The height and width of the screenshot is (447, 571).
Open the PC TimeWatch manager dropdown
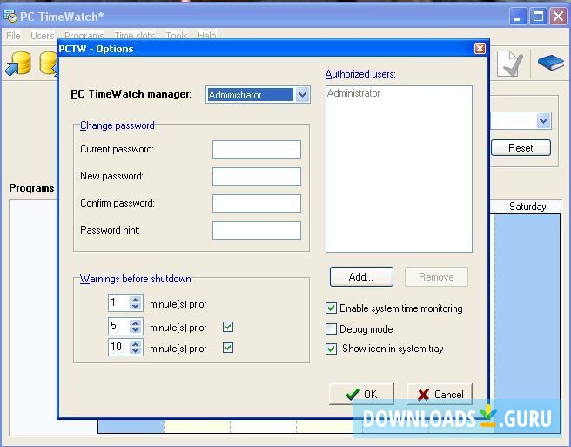coord(302,95)
